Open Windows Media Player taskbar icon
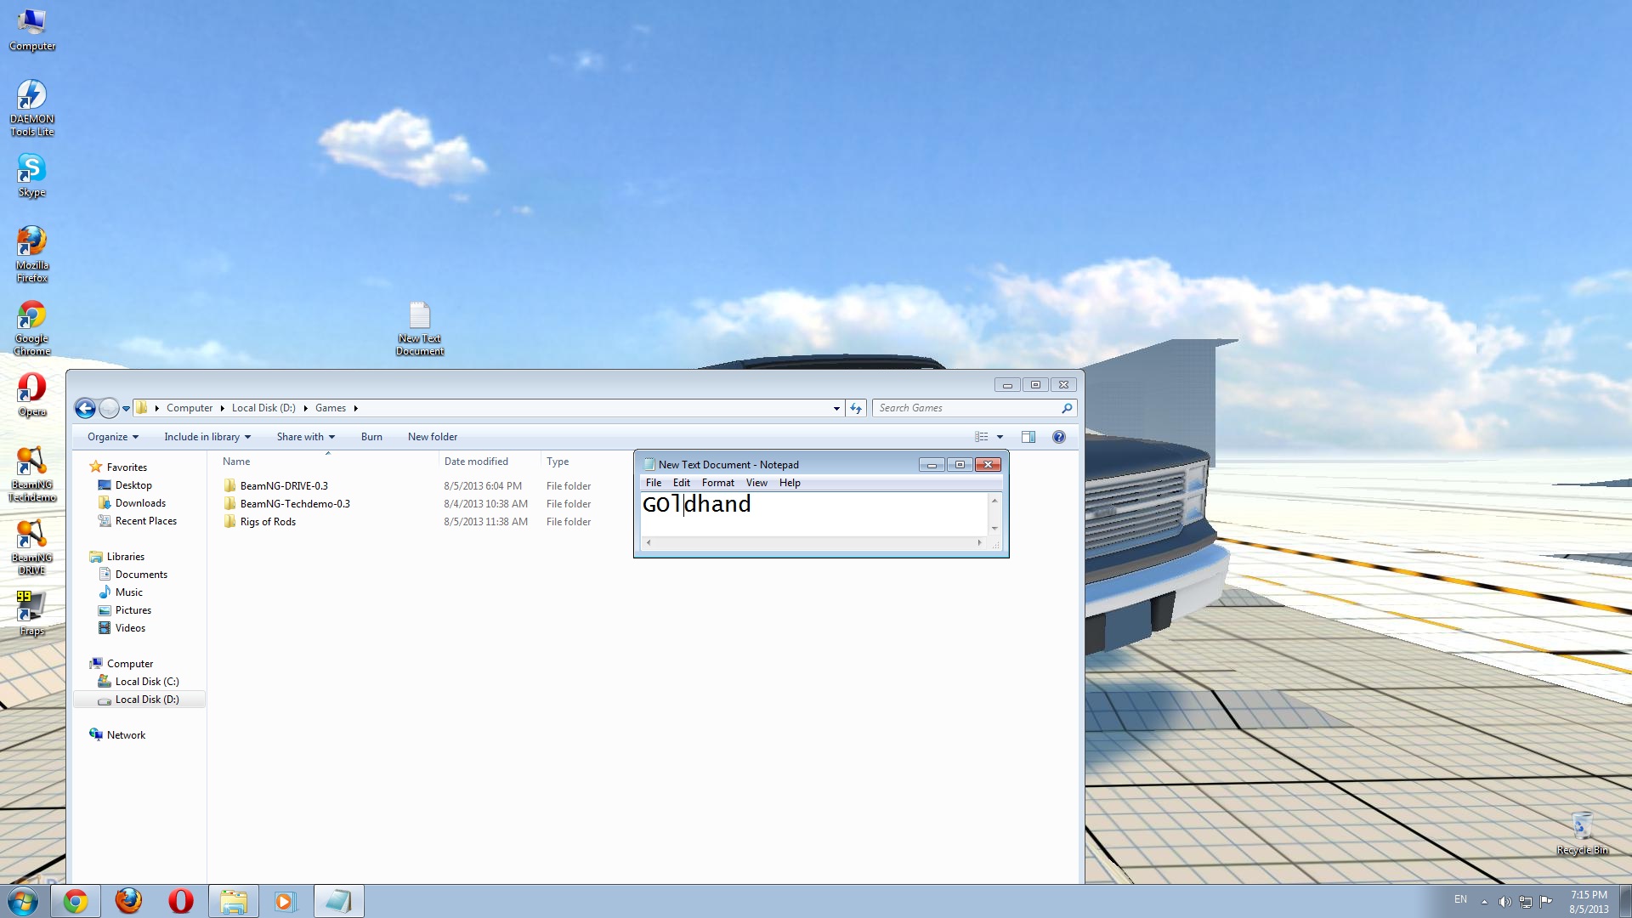This screenshot has height=918, width=1632. click(286, 901)
